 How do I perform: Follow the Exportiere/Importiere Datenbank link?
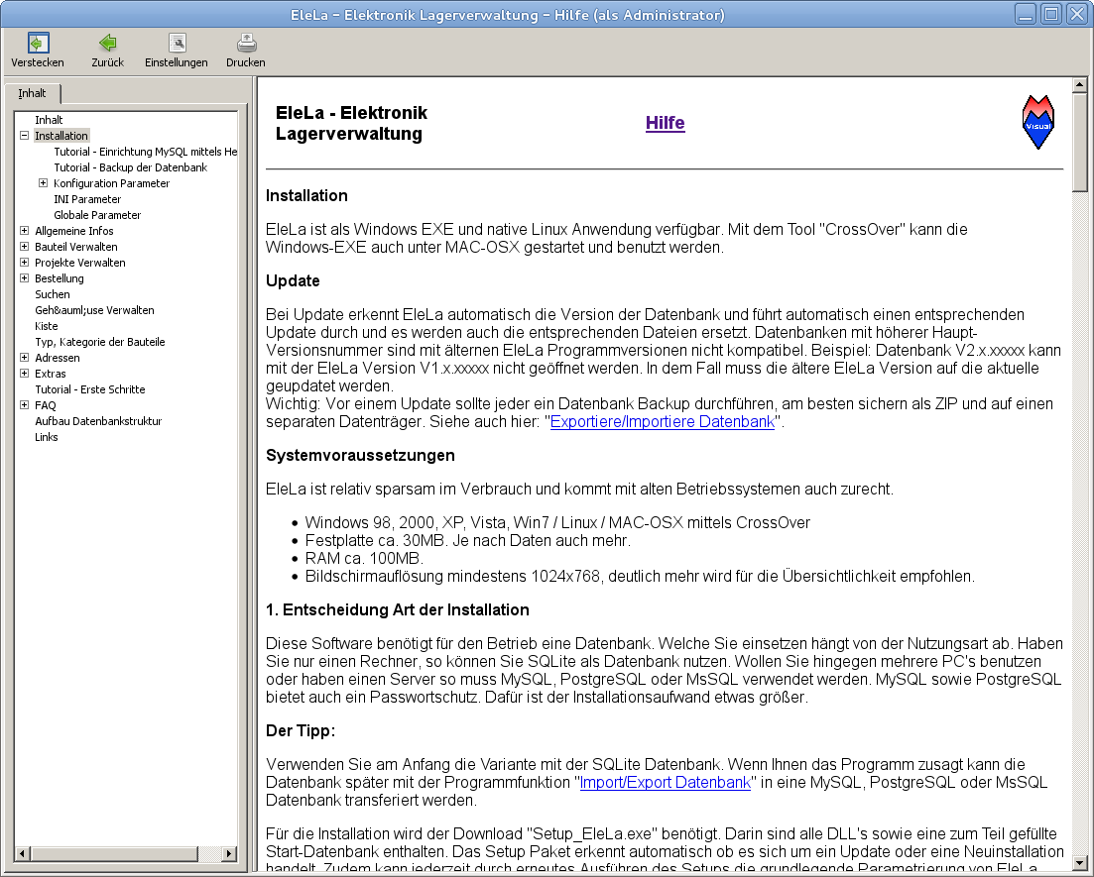[663, 422]
